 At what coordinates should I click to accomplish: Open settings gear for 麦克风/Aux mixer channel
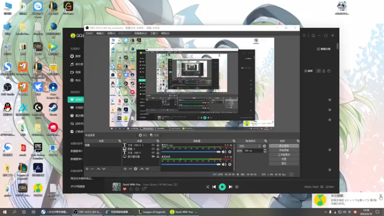(230, 152)
